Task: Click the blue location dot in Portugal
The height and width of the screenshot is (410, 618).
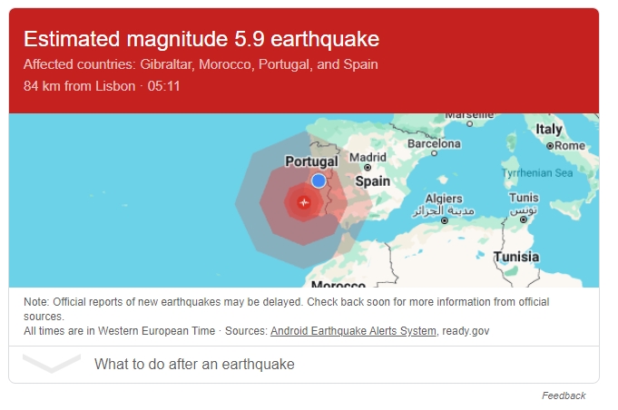Action: 319,181
